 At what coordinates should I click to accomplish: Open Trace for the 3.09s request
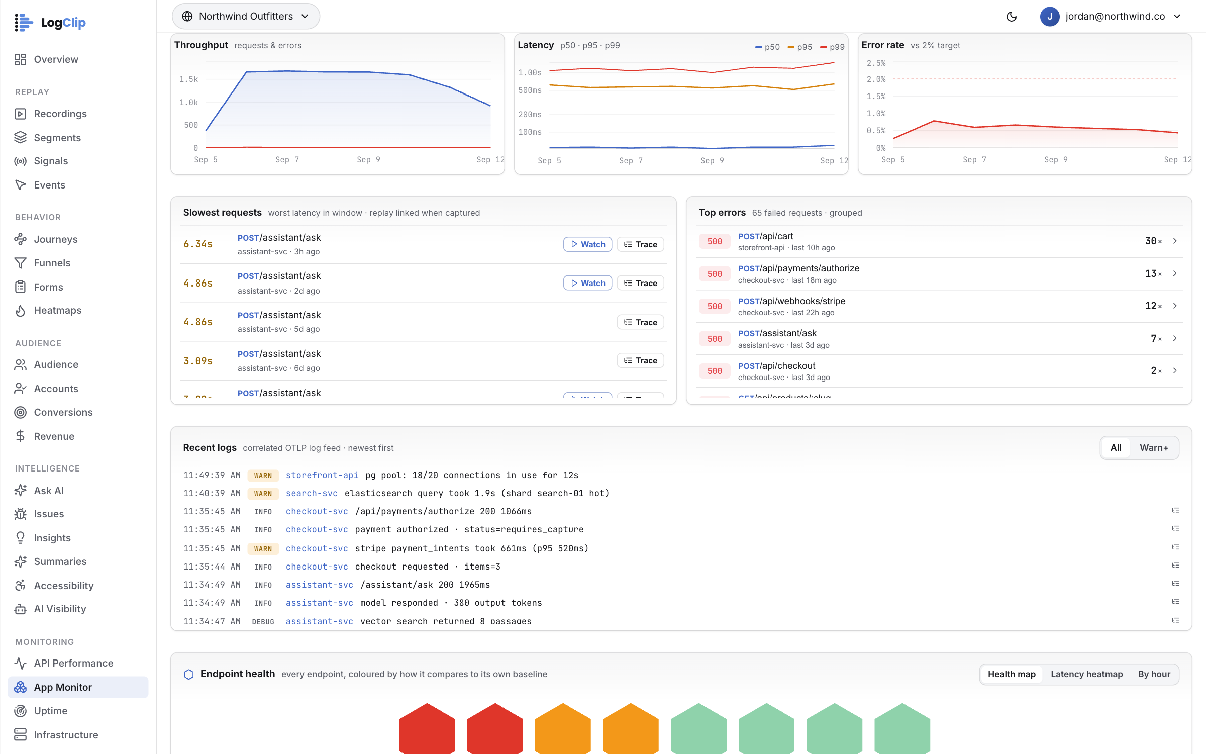[640, 360]
